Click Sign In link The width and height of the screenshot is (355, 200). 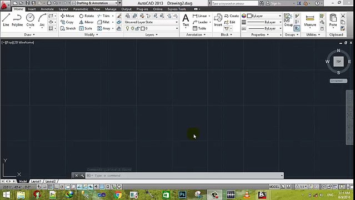pos(273,3)
